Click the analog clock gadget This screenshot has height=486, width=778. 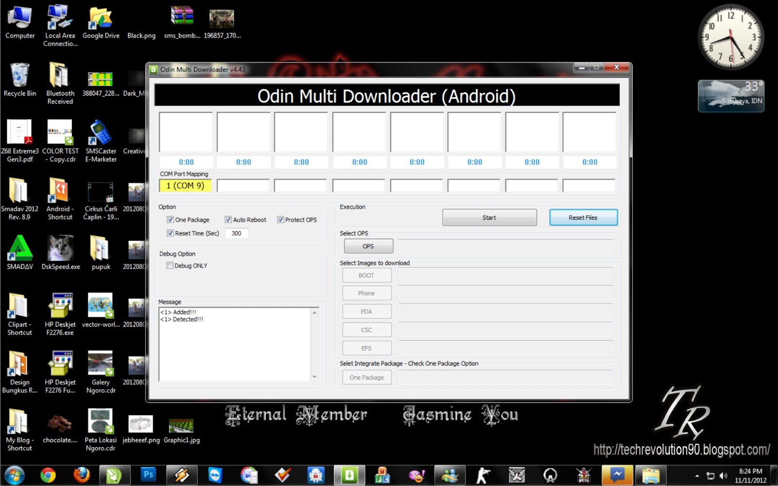click(731, 38)
